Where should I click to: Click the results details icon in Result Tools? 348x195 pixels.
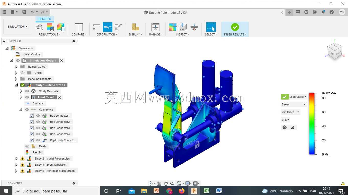click(61, 27)
